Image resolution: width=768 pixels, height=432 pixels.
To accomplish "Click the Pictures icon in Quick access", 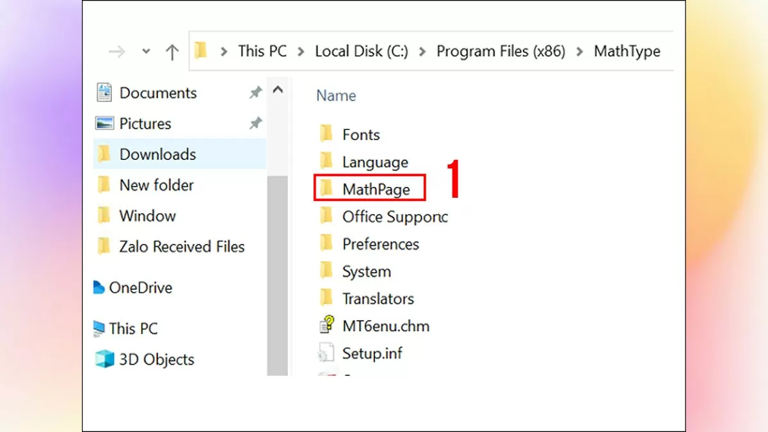I will click(104, 123).
